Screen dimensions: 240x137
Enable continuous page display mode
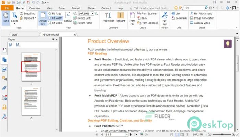coord(177,135)
